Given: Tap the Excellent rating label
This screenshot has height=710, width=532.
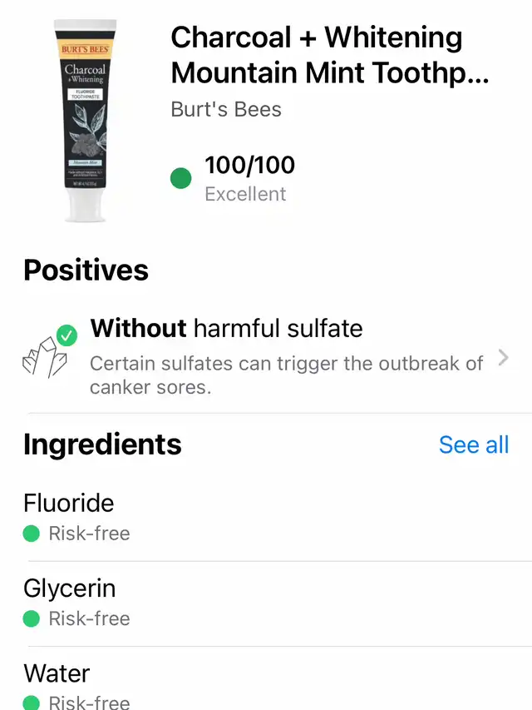Looking at the screenshot, I should click(x=245, y=194).
